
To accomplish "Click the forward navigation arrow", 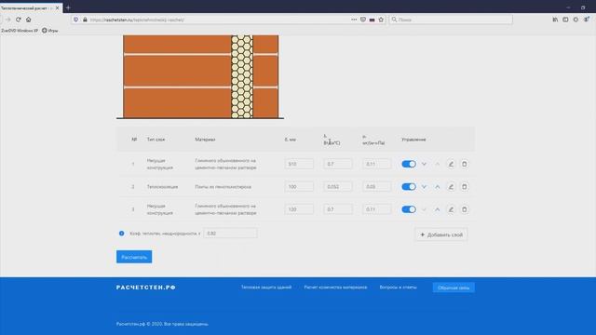I will point(8,20).
